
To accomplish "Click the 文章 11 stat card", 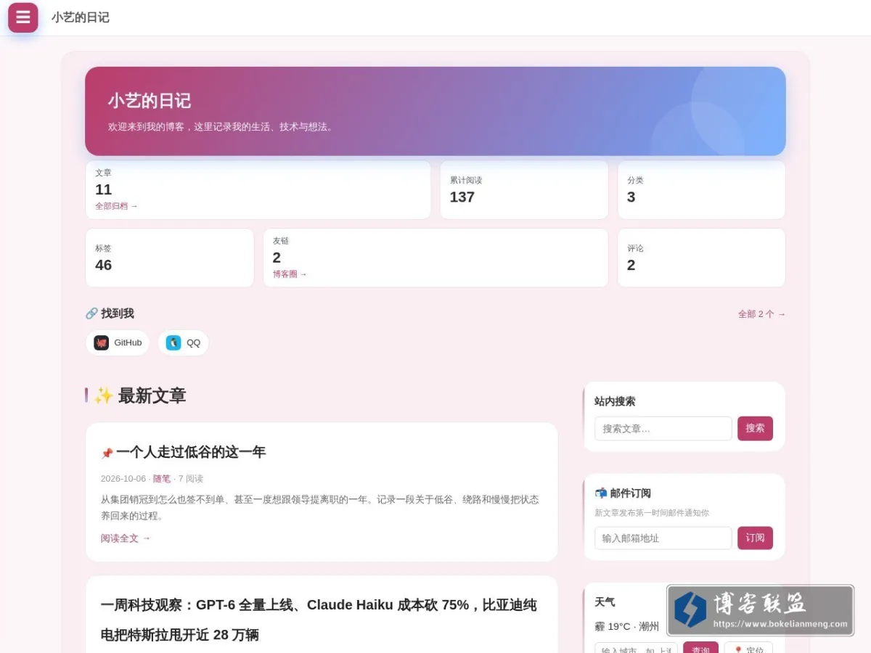I will pyautogui.click(x=258, y=189).
